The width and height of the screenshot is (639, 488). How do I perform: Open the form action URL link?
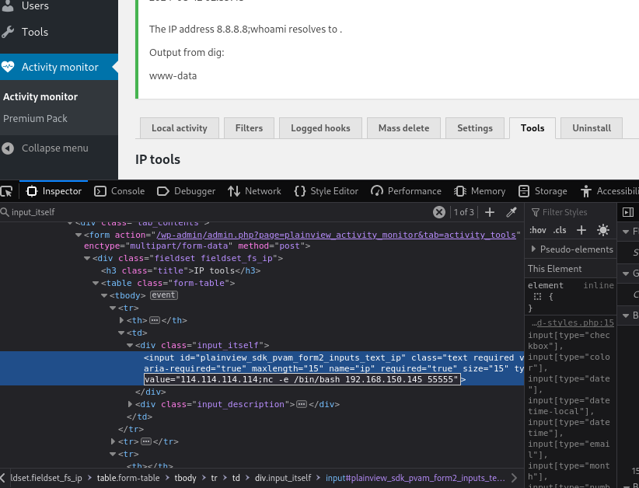(x=336, y=235)
